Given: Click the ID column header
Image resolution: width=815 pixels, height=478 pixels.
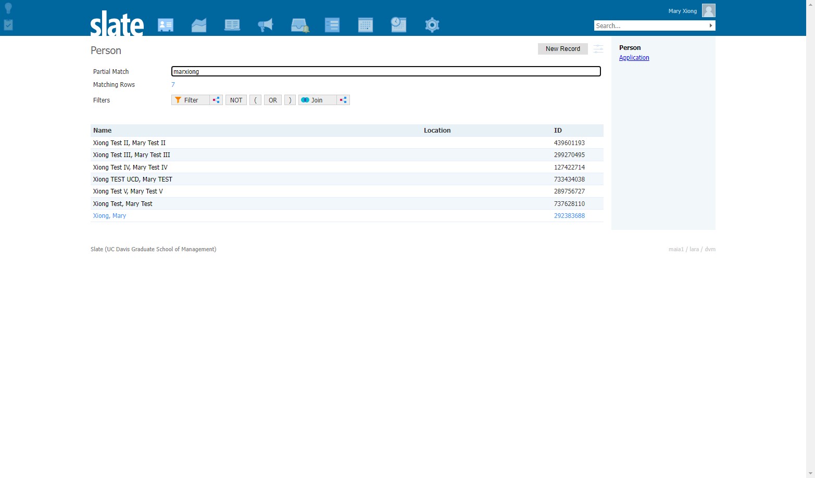Looking at the screenshot, I should [558, 131].
